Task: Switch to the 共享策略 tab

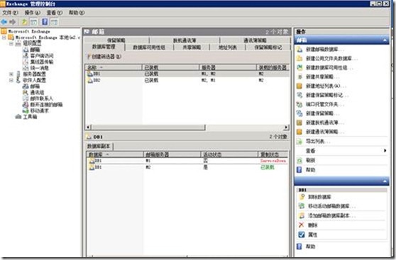Action: tap(192, 47)
